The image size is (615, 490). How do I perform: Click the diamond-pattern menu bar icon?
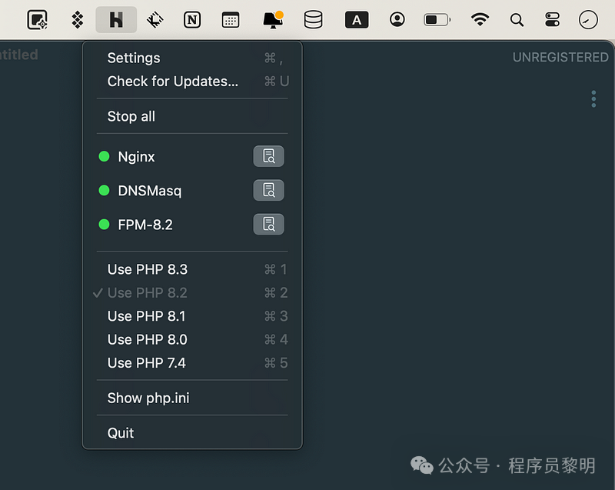78,20
